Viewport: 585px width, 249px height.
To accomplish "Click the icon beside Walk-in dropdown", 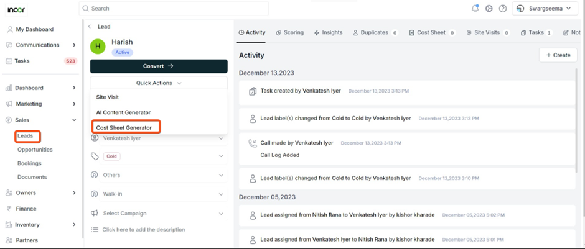I will click(95, 194).
